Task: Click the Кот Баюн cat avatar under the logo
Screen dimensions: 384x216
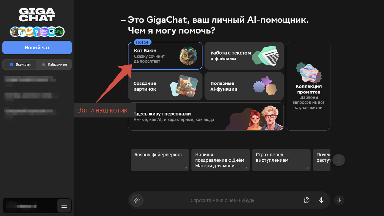Action: [x=15, y=32]
